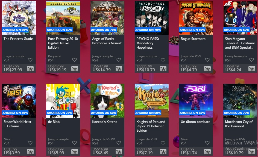Viewport: 258px width, 157px height.
Task: Toggle wishlist heart for Shin Megami Tensei costume
Action: click(252, 60)
